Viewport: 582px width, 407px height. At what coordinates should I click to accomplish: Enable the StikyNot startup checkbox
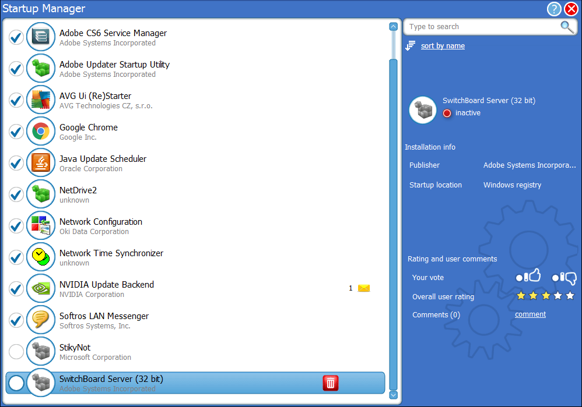[16, 352]
